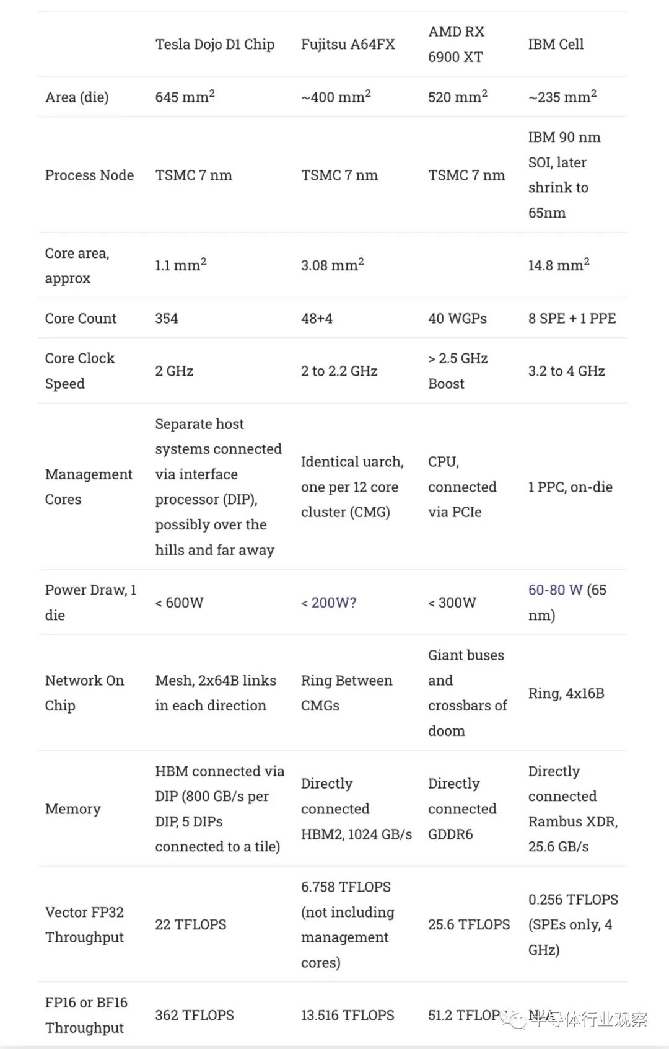The image size is (669, 1049).
Task: Click the '354' core count cell
Action: (167, 319)
